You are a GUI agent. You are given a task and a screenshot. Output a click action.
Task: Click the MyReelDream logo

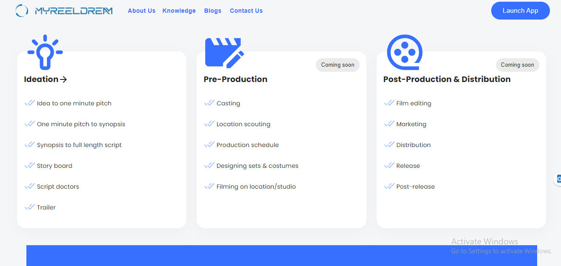click(x=64, y=11)
